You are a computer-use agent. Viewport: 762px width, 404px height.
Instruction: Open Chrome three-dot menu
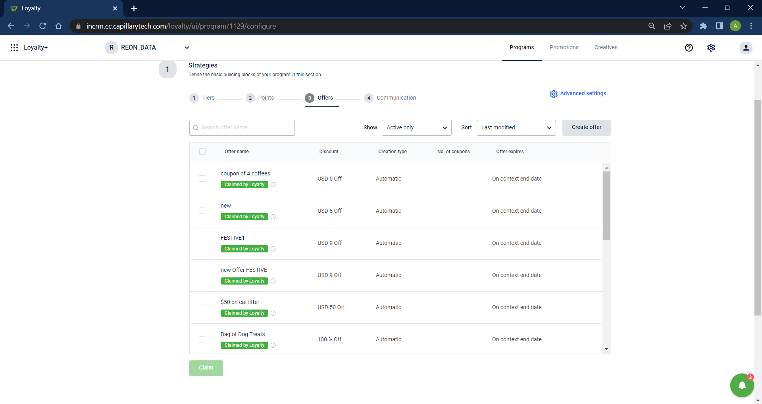(x=751, y=26)
